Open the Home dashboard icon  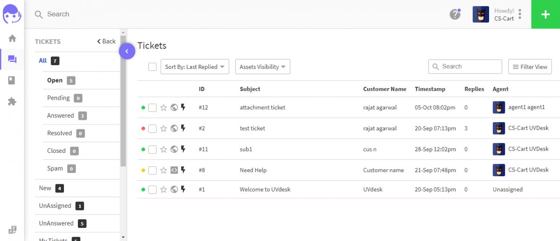click(12, 38)
